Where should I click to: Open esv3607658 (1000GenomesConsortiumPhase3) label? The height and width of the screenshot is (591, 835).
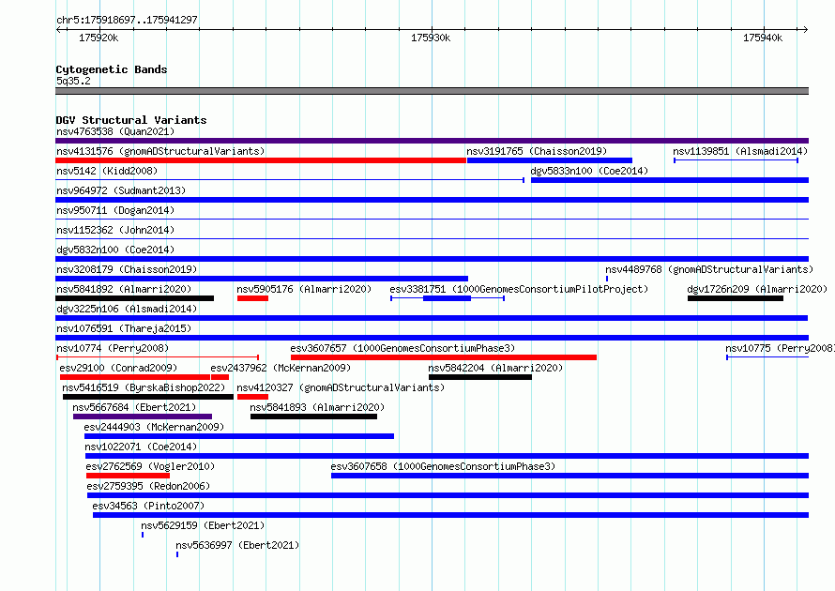coord(443,466)
